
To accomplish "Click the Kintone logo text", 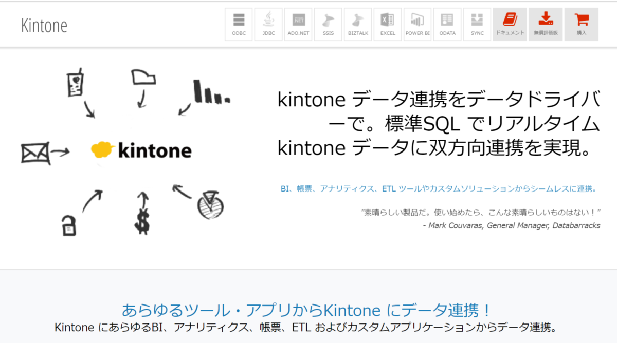I will click(x=44, y=24).
